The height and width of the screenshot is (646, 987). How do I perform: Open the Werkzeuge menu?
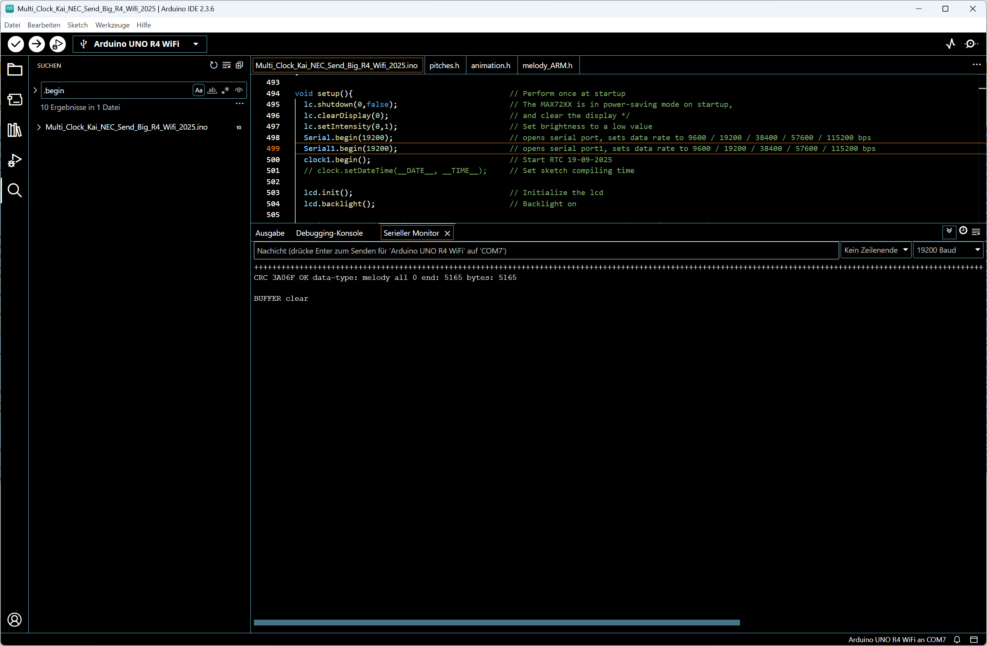coord(112,25)
